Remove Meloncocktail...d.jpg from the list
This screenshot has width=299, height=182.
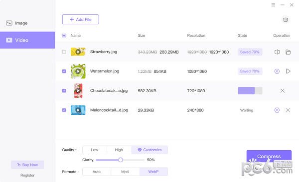(x=288, y=110)
